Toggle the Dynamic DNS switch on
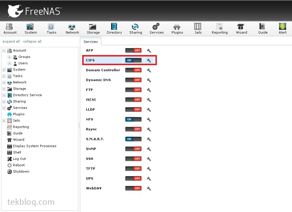The height and width of the screenshot is (212, 292). tap(133, 80)
